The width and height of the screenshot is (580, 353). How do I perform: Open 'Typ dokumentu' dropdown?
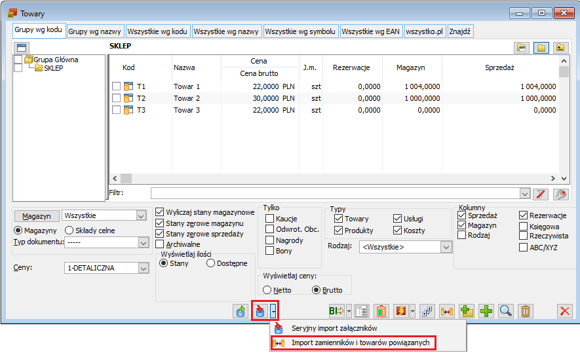click(144, 242)
